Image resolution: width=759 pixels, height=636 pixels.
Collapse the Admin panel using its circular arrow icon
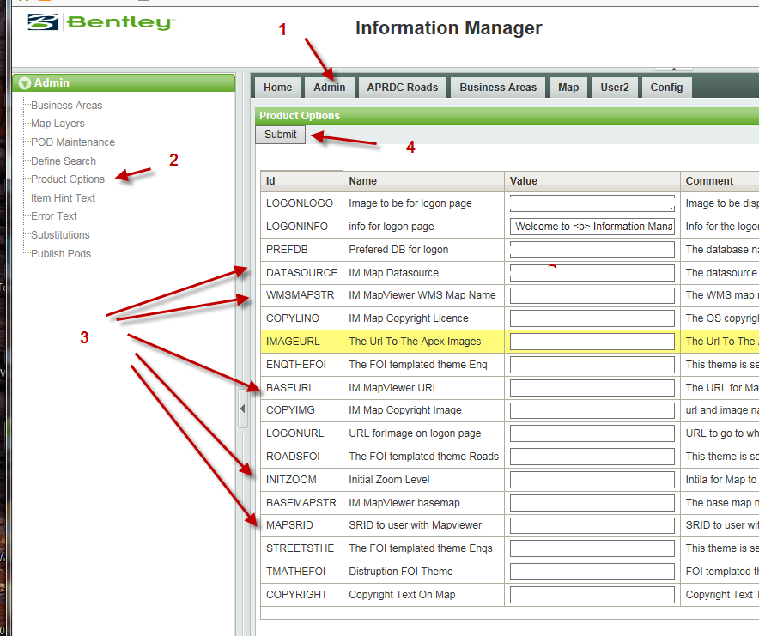[x=25, y=82]
